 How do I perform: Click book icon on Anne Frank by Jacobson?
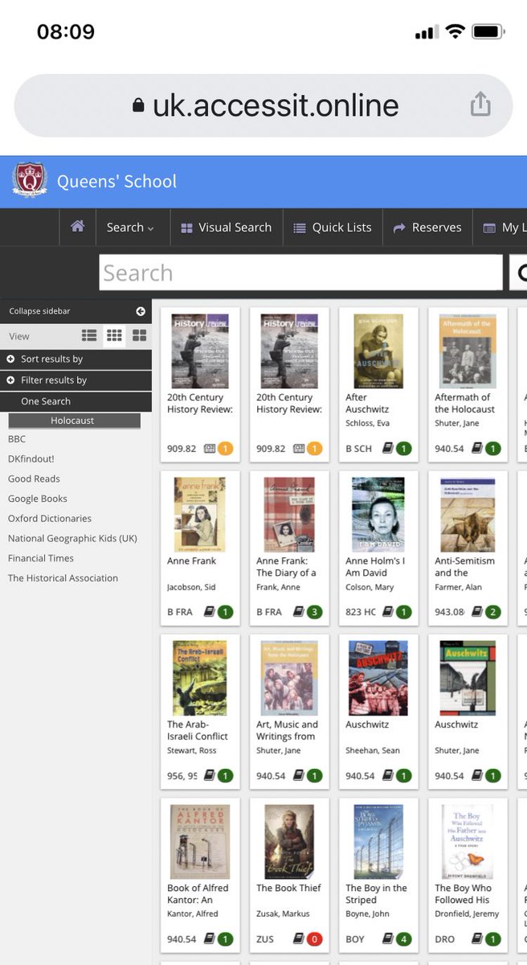tap(209, 612)
